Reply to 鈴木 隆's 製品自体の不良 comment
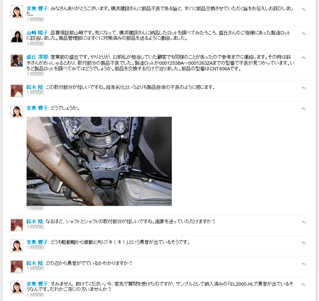319x301 pixels. click(x=304, y=88)
